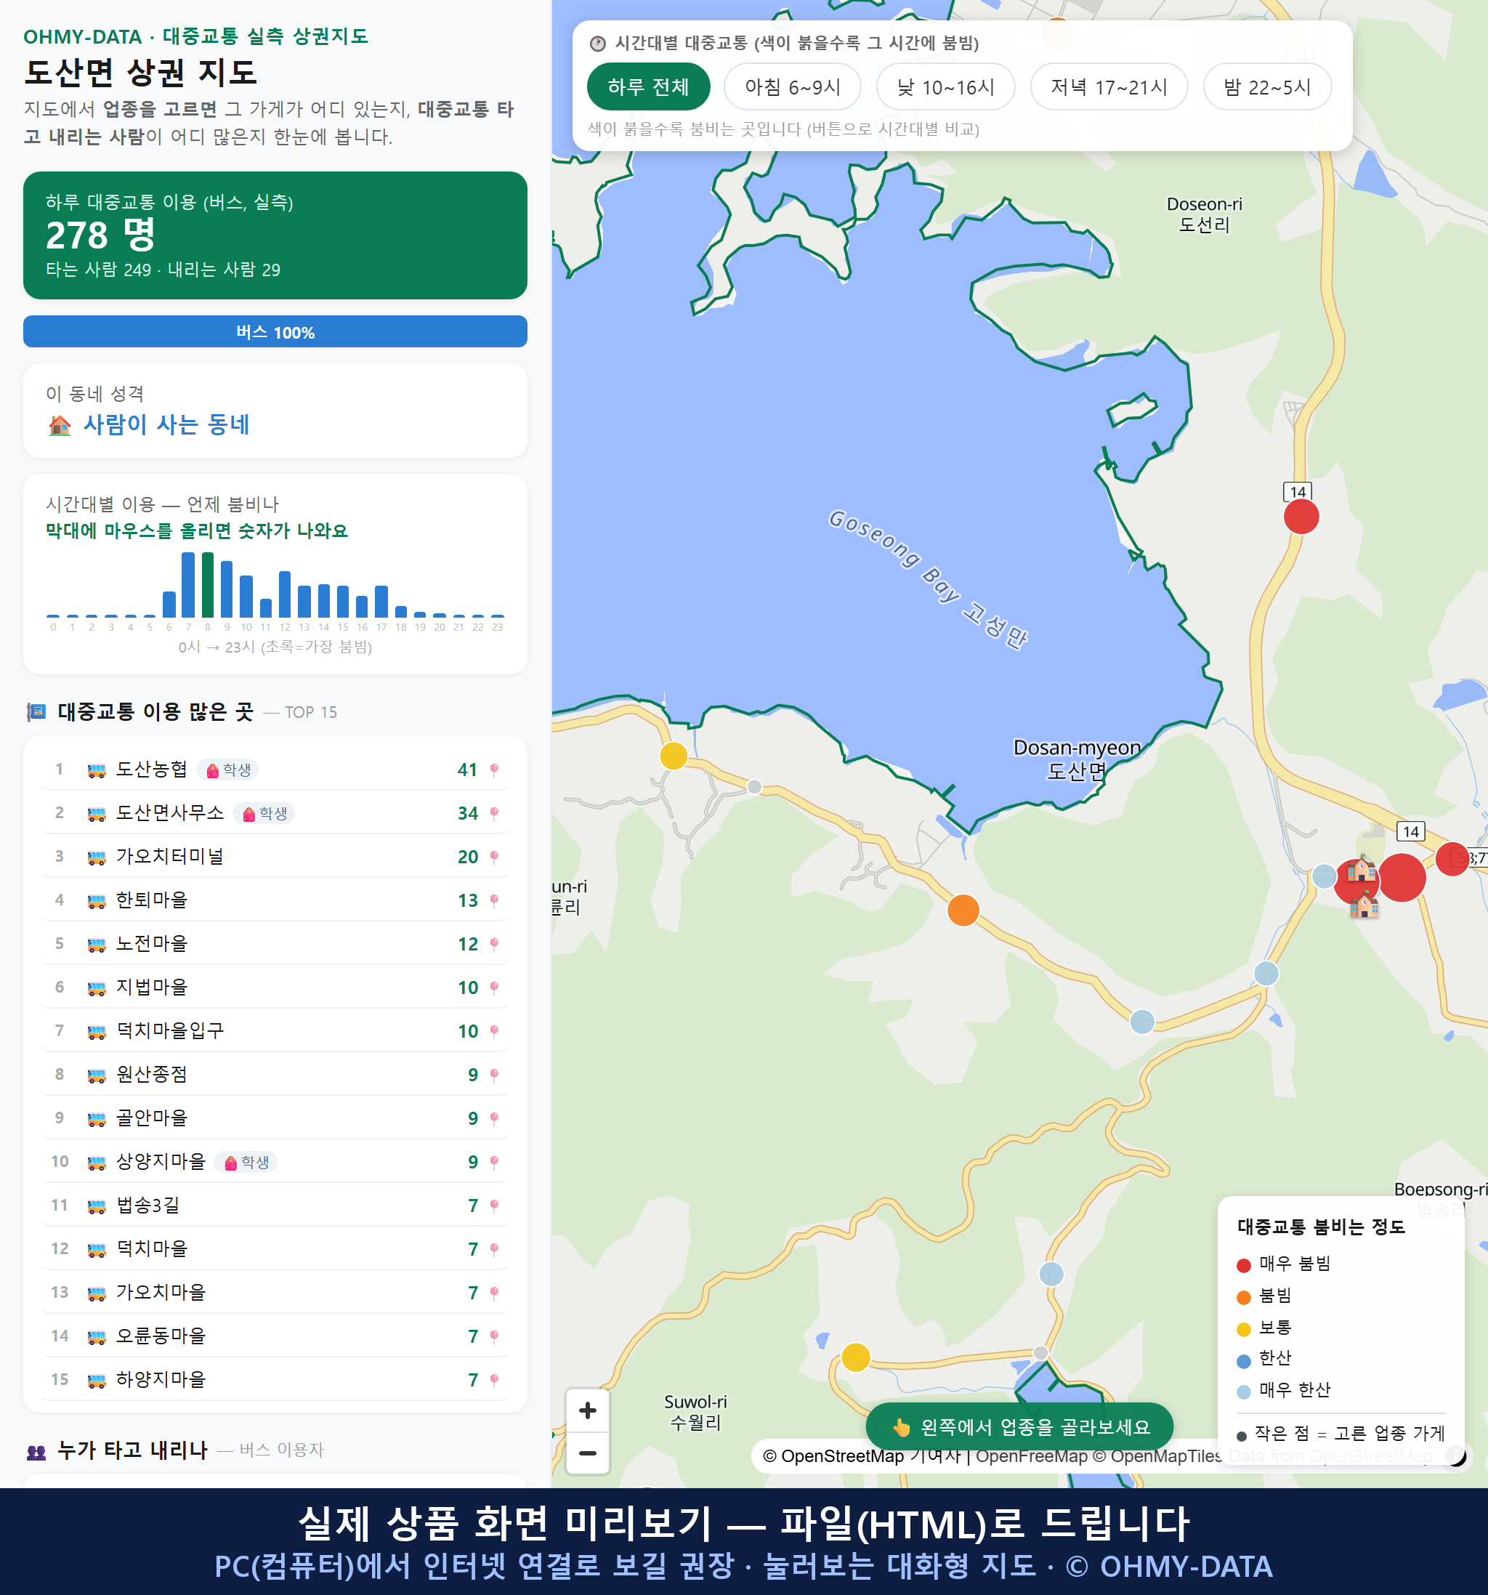Click the map pin icon for 상양지마을

pos(494,1162)
